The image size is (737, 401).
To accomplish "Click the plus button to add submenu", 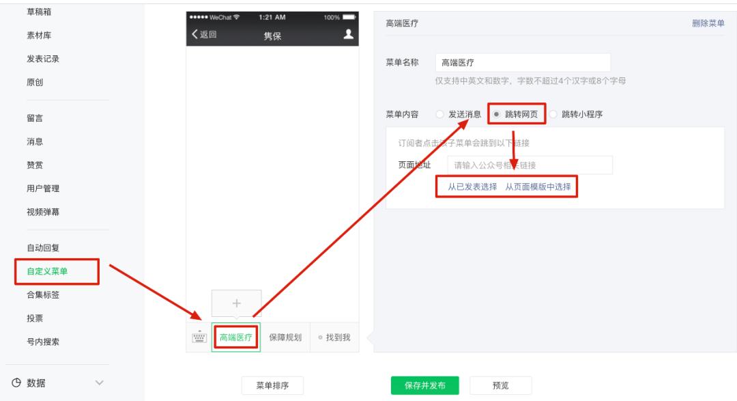I will click(x=235, y=302).
